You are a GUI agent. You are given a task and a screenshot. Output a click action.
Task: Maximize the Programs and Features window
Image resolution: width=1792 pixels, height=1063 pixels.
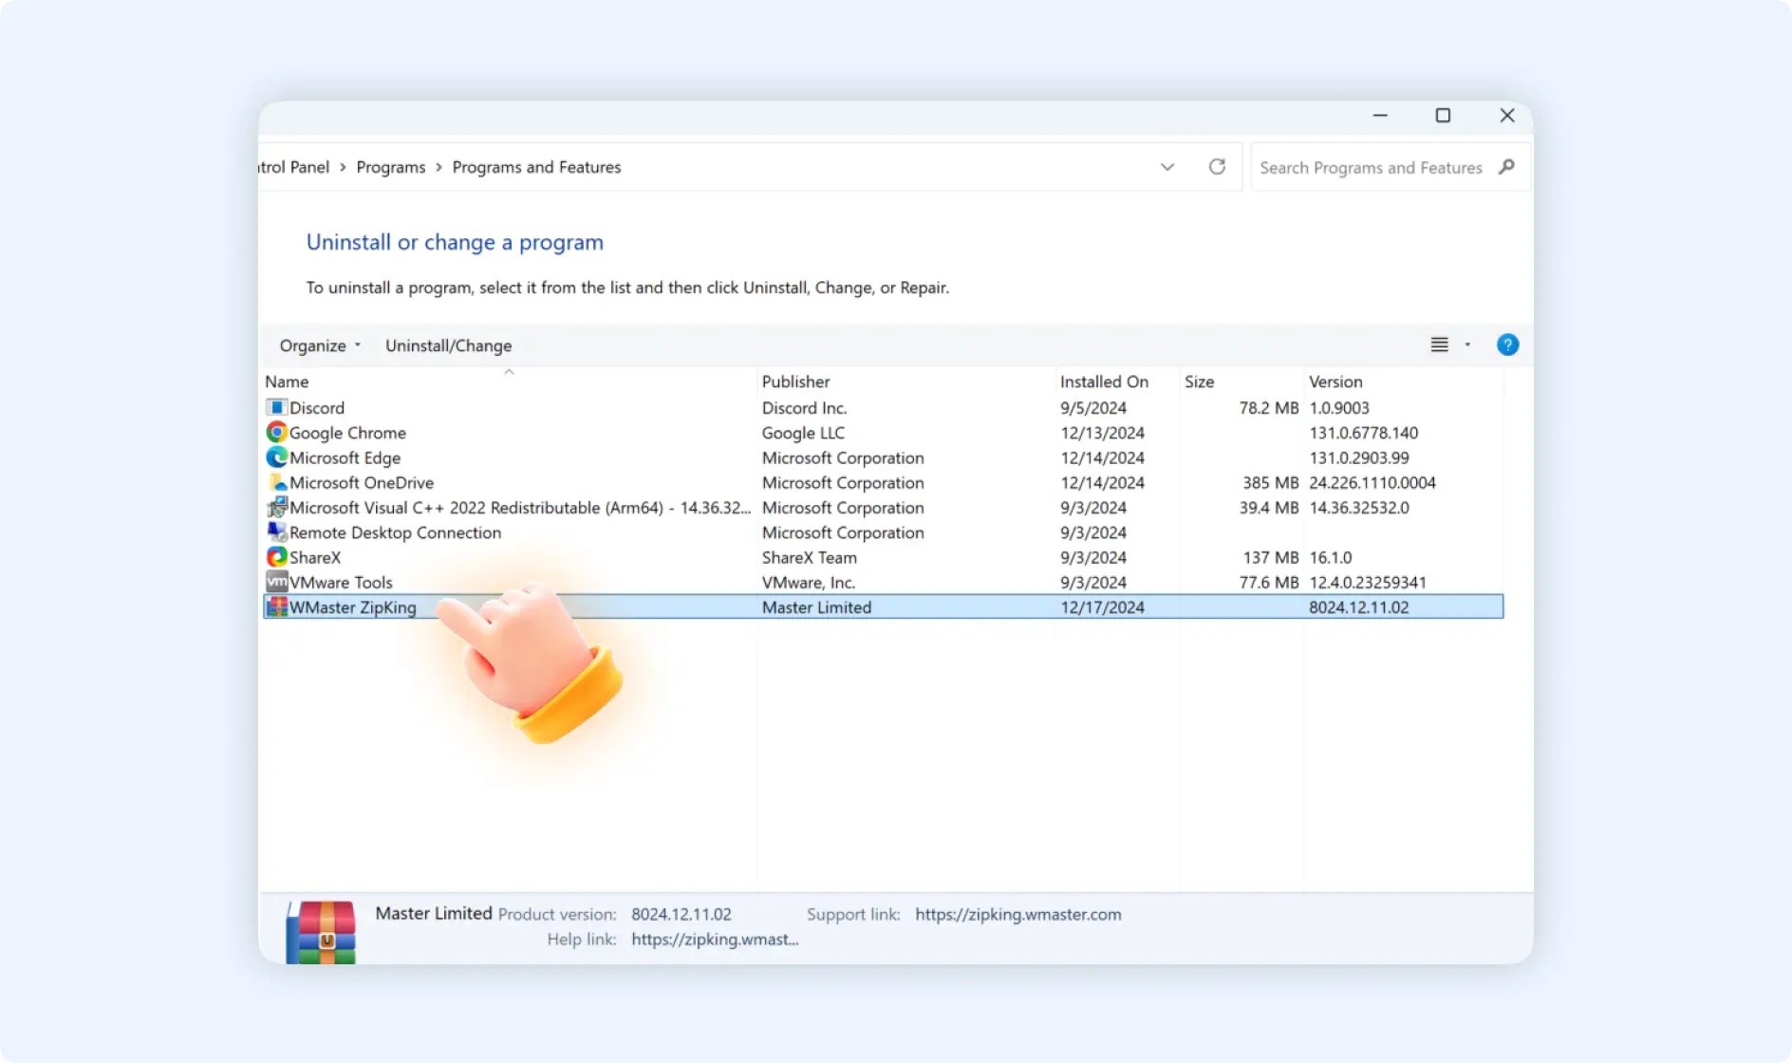point(1443,115)
